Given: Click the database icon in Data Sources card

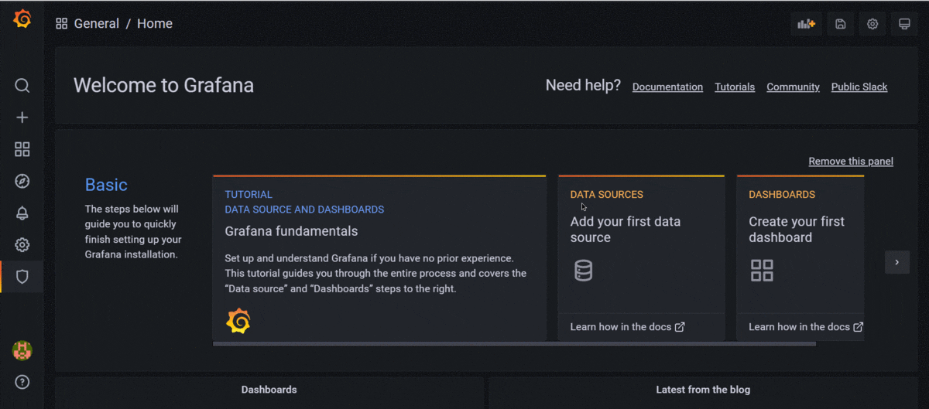Looking at the screenshot, I should pyautogui.click(x=584, y=271).
